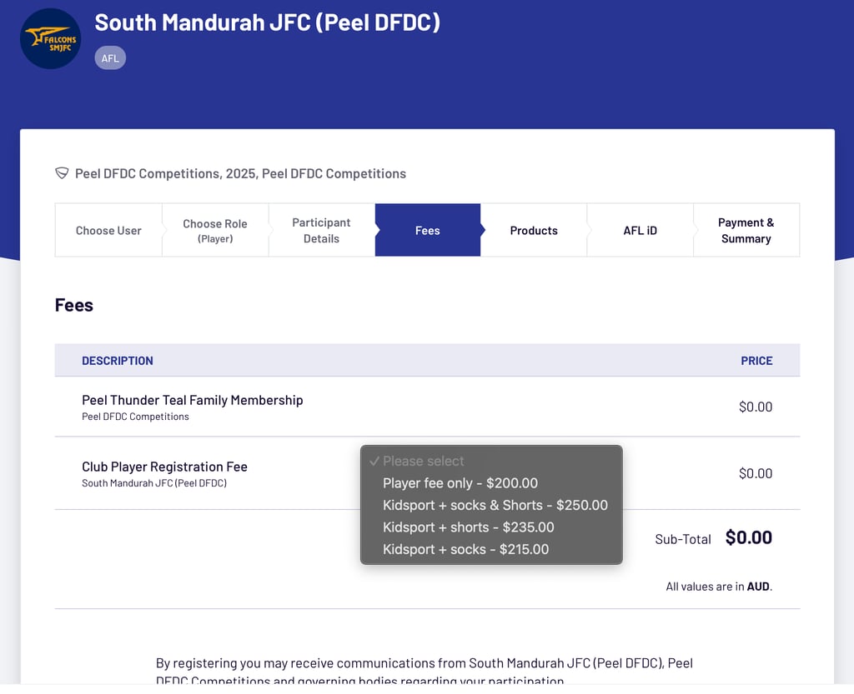
Task: Select 'Player fee only - $200.00' option
Action: click(x=460, y=483)
